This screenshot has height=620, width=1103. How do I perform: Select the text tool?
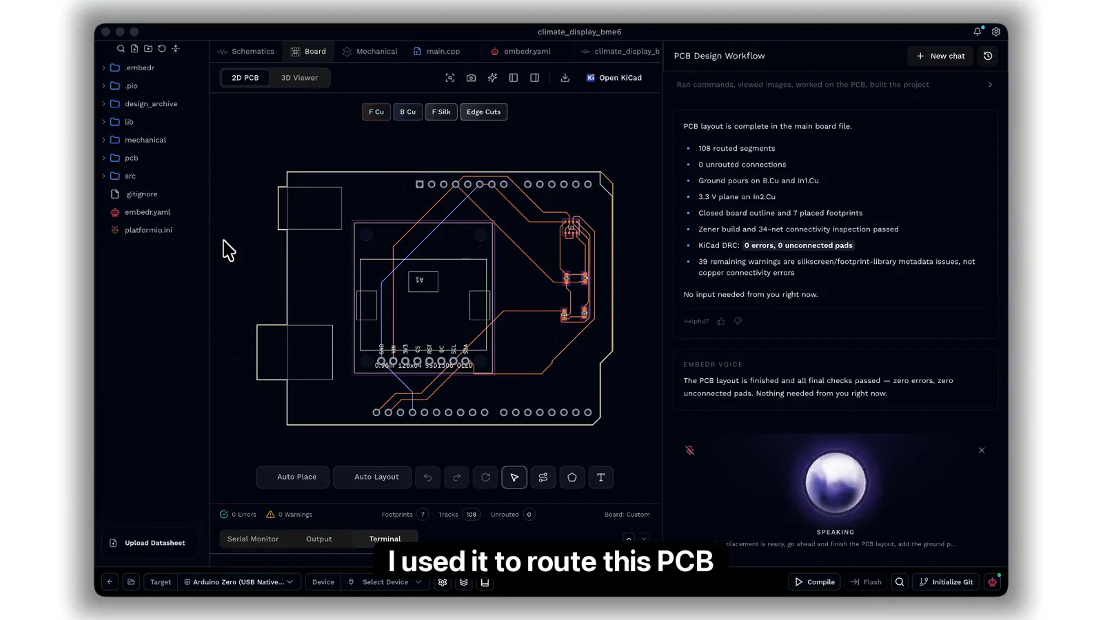[x=601, y=477]
